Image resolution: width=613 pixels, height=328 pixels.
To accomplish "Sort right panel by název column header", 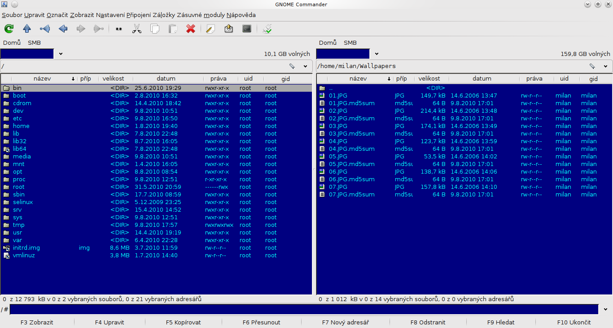I will tap(359, 79).
